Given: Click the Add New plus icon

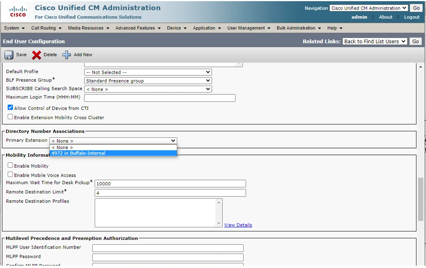Looking at the screenshot, I should (x=66, y=55).
